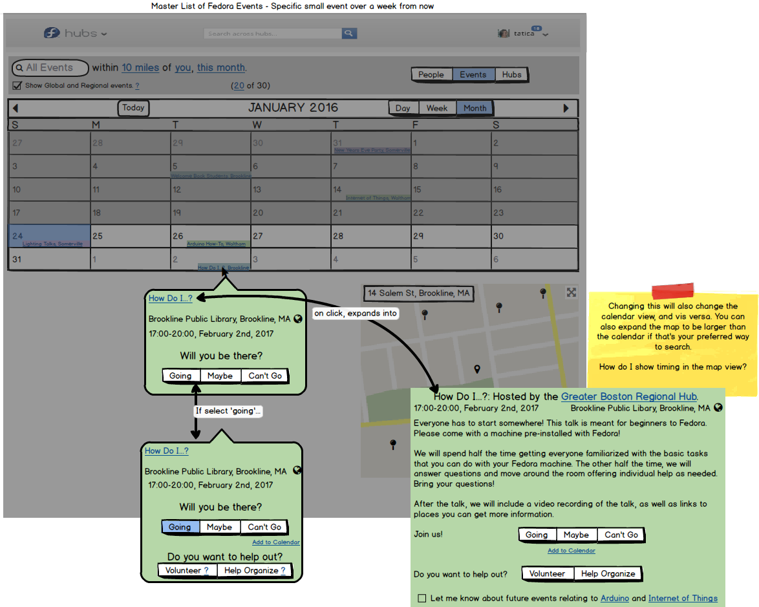Change the 10 miles distance filter

(140, 68)
